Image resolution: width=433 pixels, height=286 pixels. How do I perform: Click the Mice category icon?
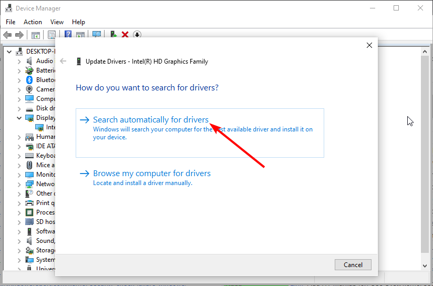pyautogui.click(x=29, y=165)
